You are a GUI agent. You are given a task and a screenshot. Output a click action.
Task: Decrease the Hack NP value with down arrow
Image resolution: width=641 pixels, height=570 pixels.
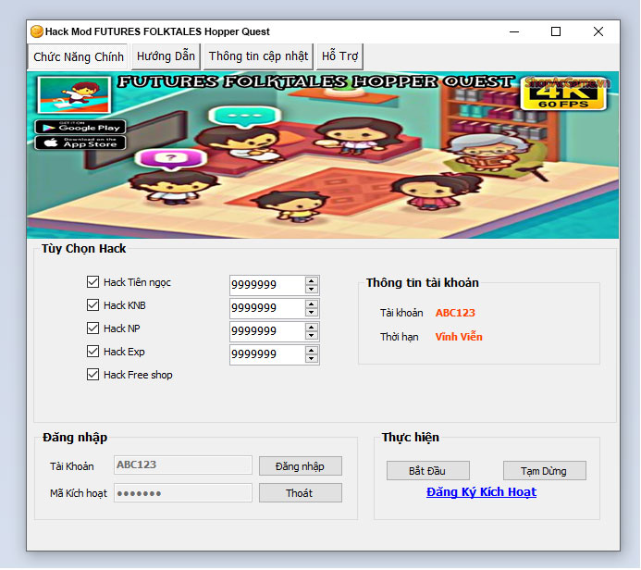[312, 336]
